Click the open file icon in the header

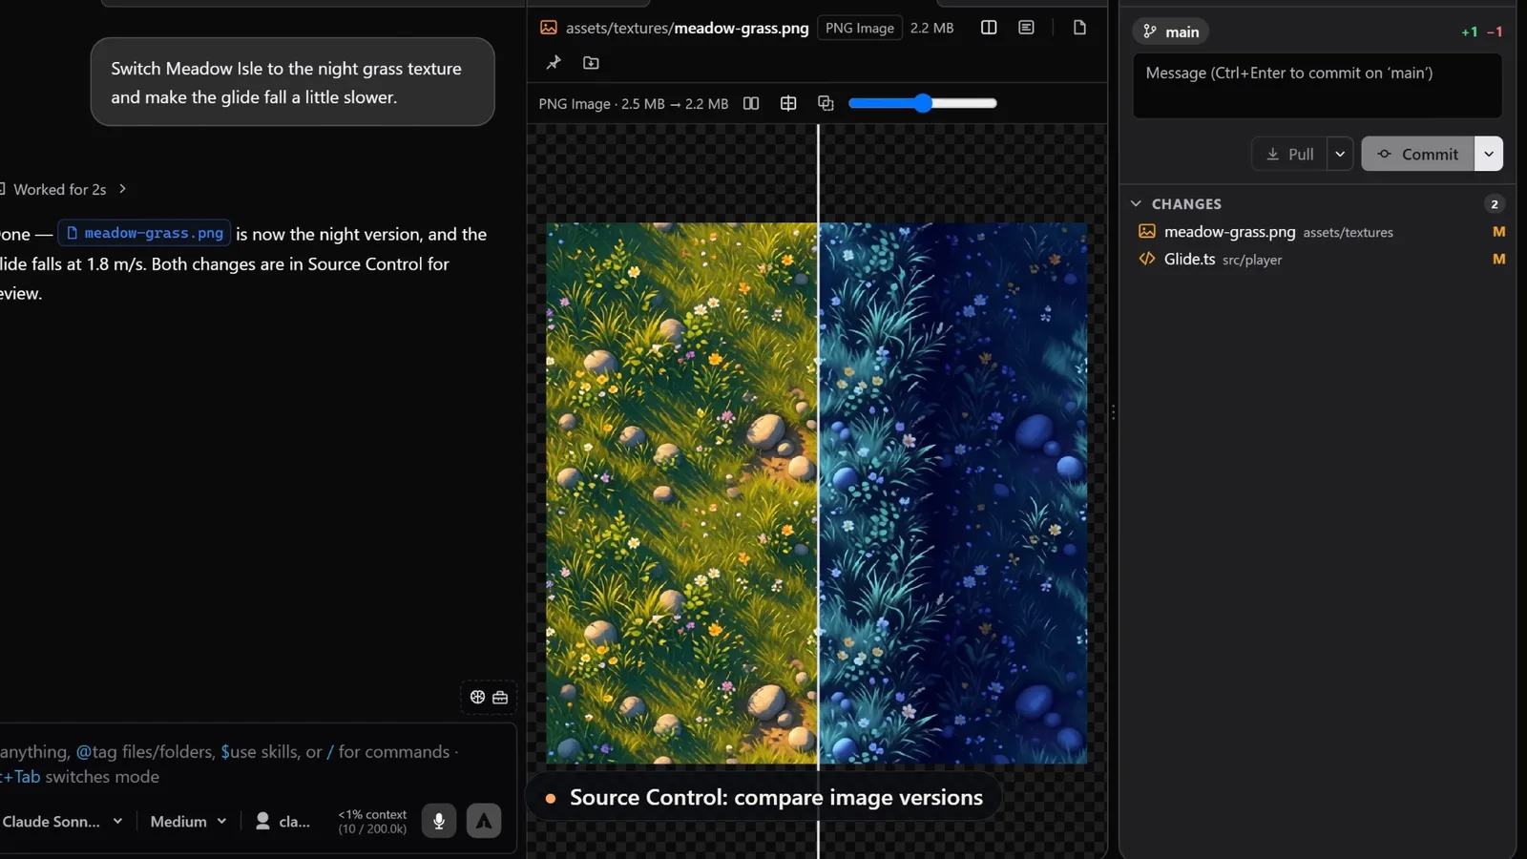(1079, 28)
